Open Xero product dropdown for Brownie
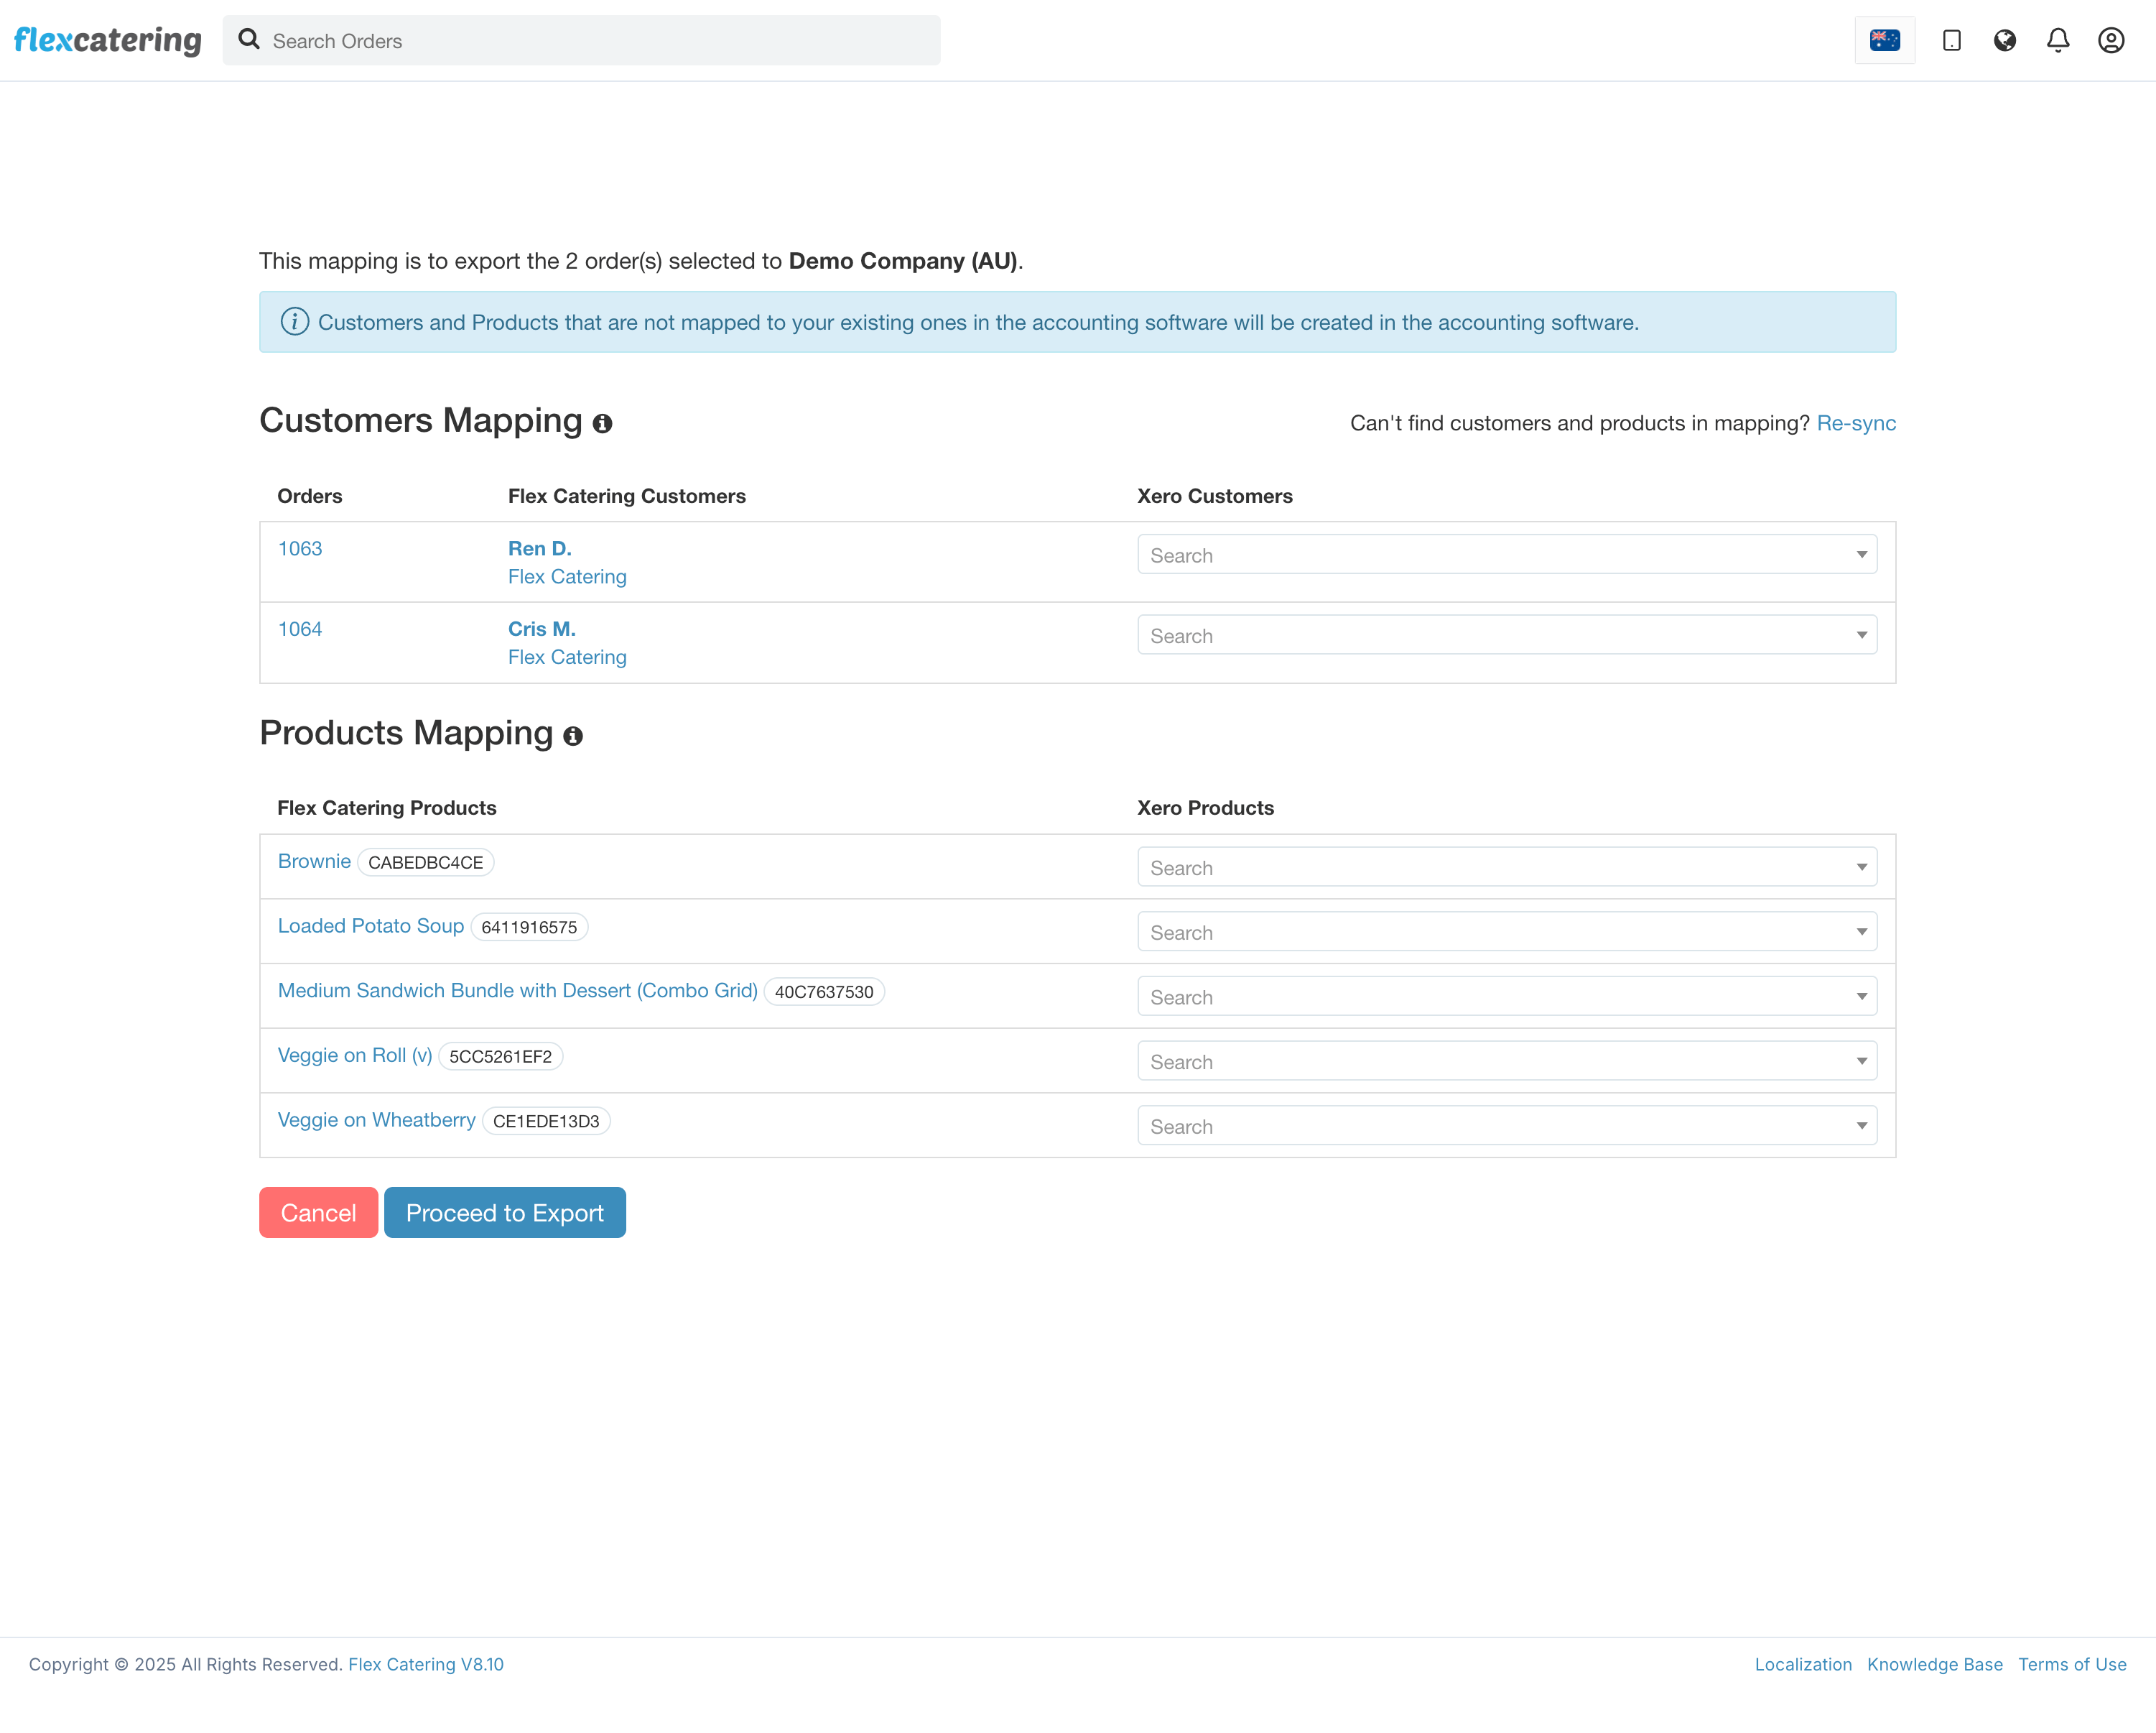This screenshot has width=2156, height=1733. click(1507, 867)
